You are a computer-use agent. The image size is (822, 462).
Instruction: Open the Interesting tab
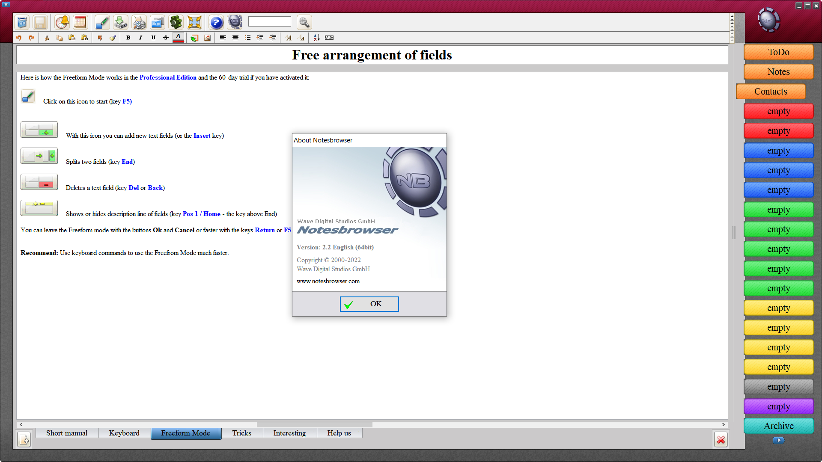coord(289,433)
